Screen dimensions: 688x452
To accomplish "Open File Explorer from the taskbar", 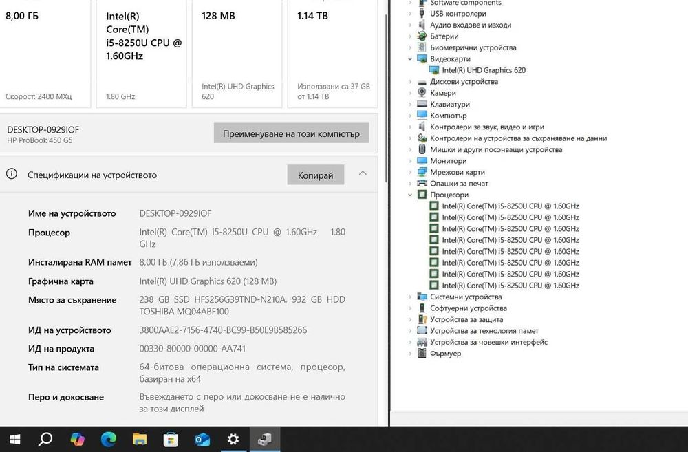I will coord(140,439).
